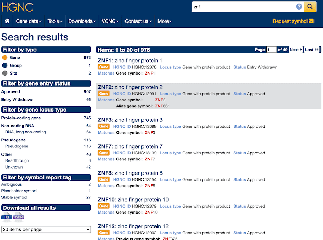
Task: Open the Tools menu
Action: pyautogui.click(x=55, y=21)
